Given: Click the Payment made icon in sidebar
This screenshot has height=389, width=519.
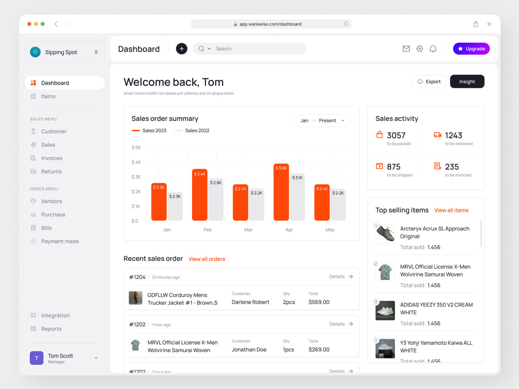Looking at the screenshot, I should pyautogui.click(x=33, y=241).
